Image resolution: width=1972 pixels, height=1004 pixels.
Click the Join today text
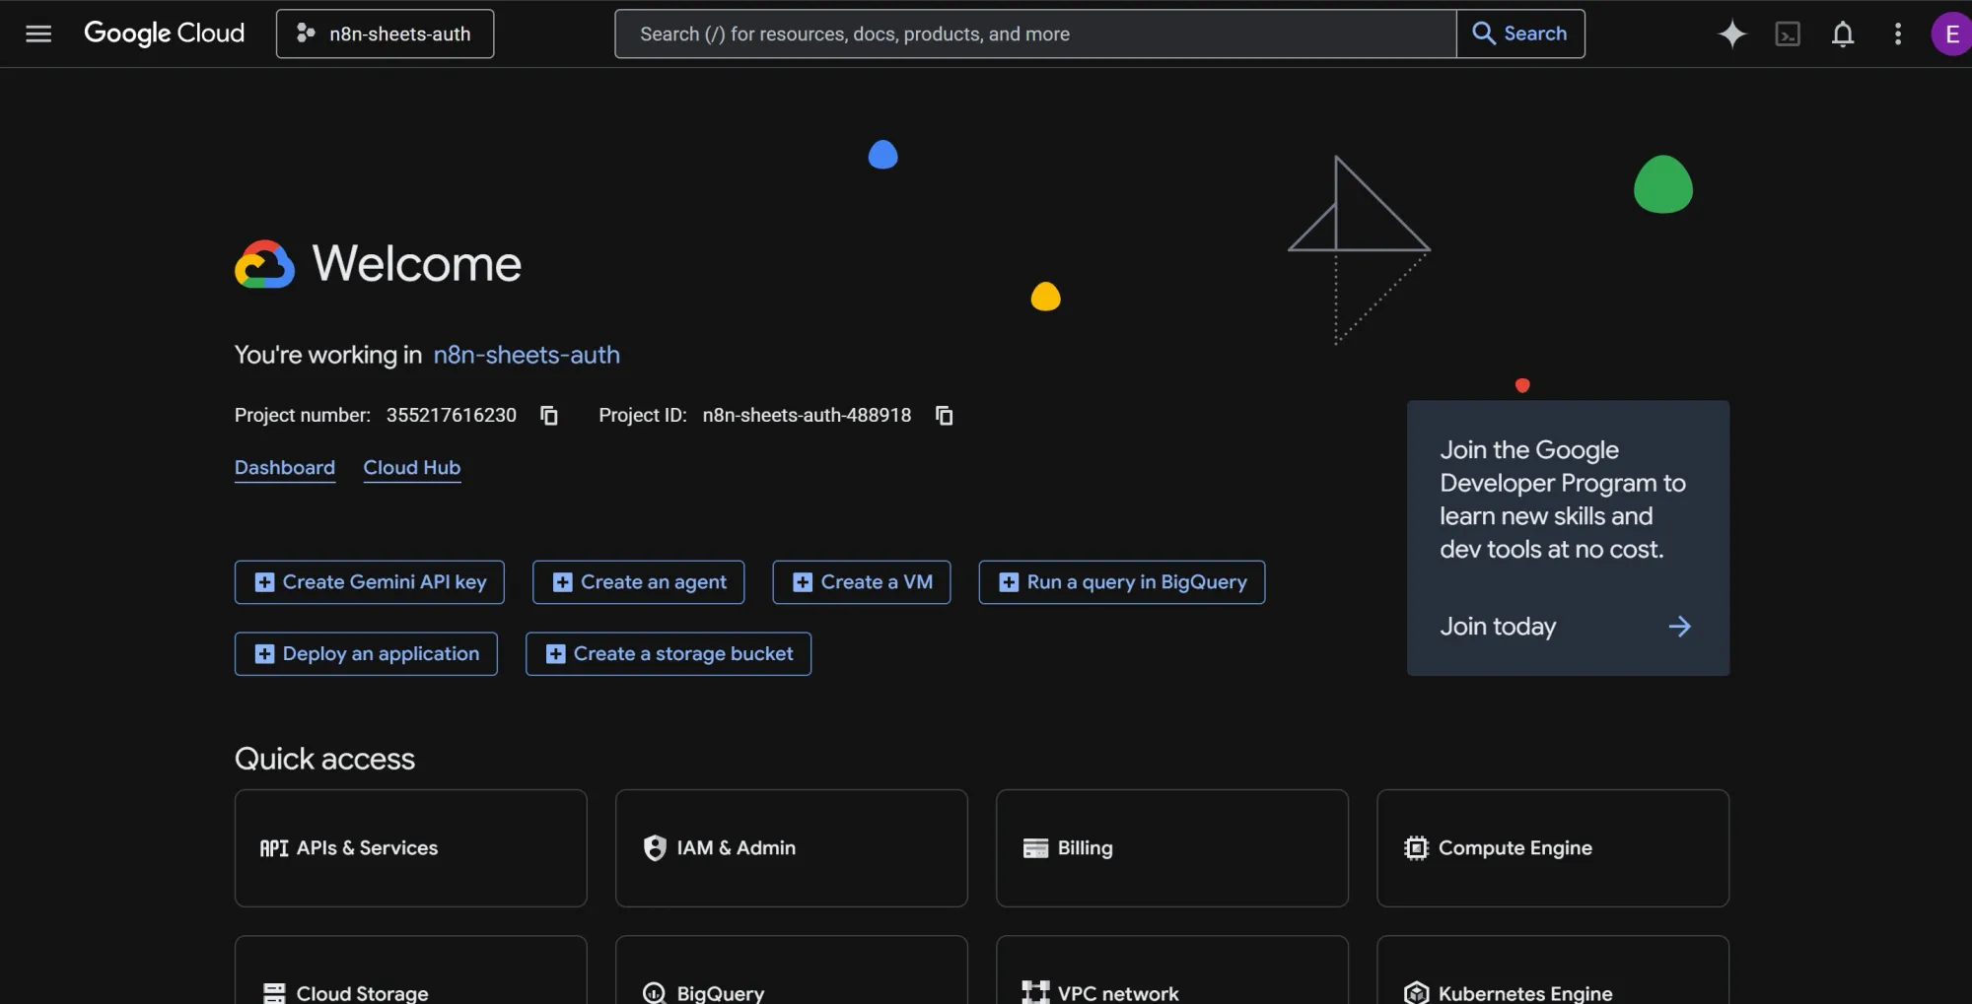click(1498, 627)
